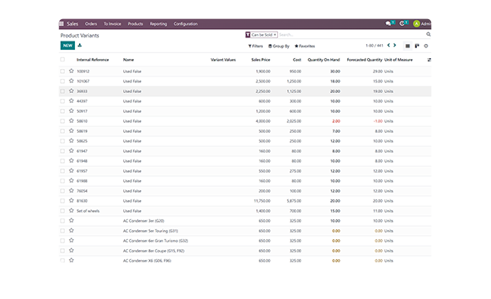Star product 100912 as favorite
This screenshot has width=491, height=299.
click(72, 71)
